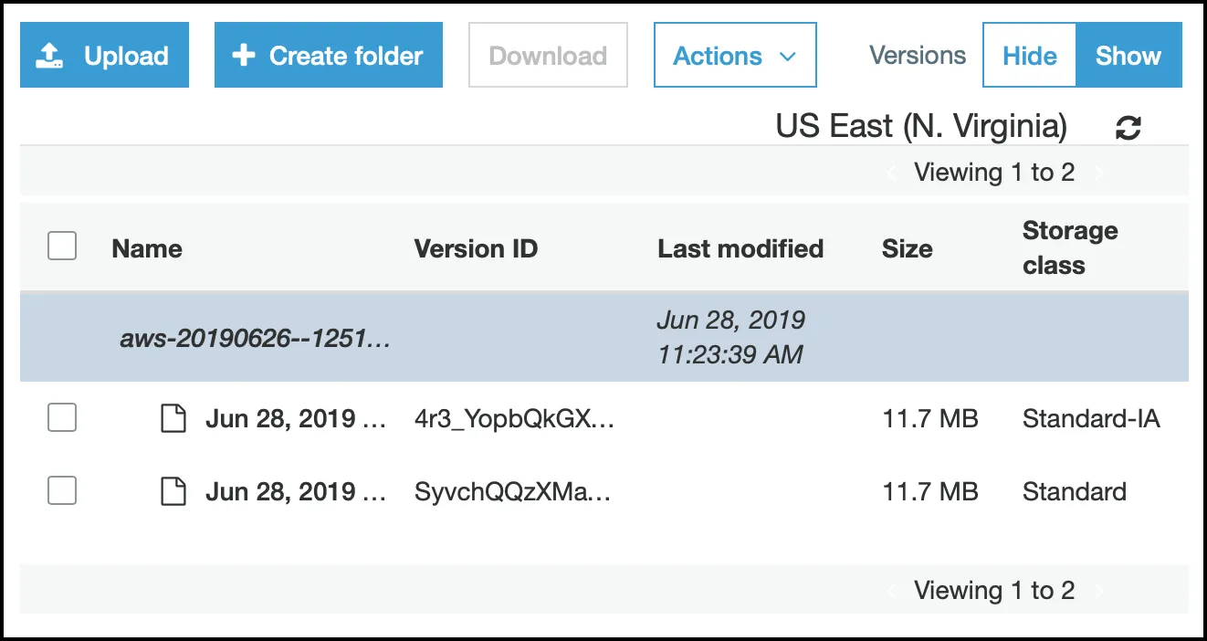Click file icon of Standard version row

tap(173, 492)
